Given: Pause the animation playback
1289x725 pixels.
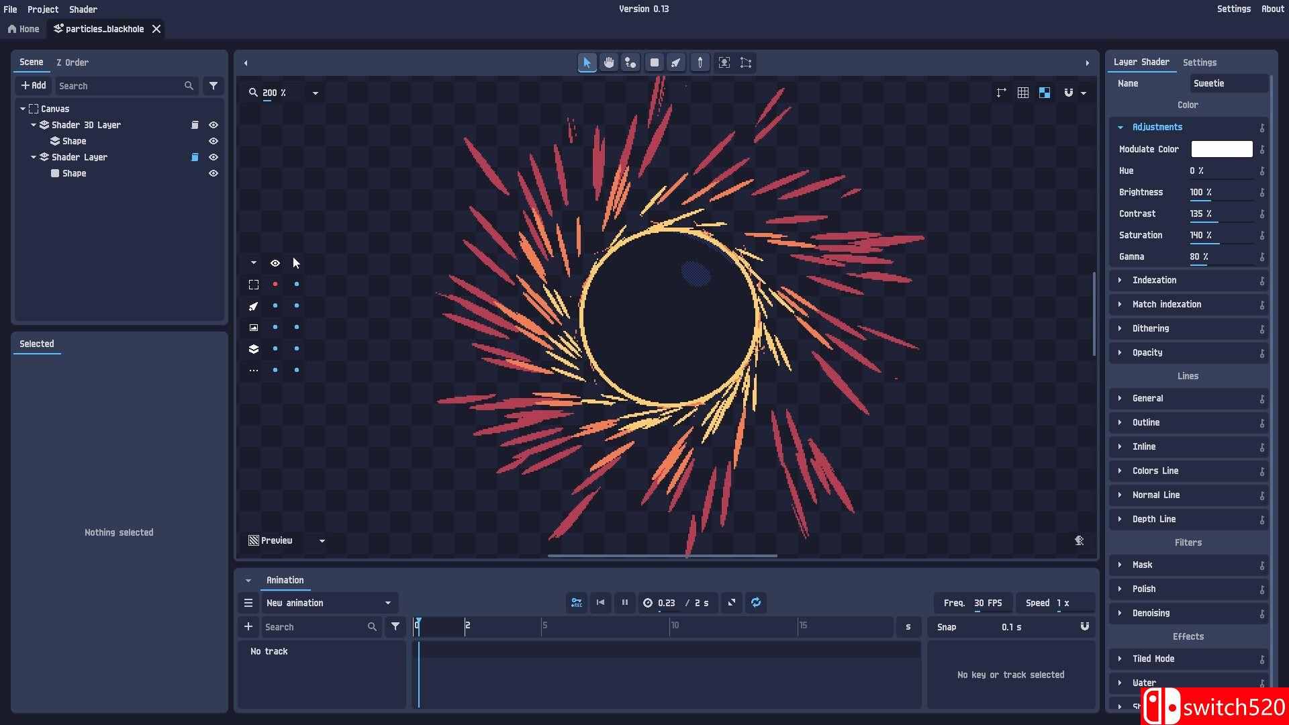Looking at the screenshot, I should click(625, 603).
